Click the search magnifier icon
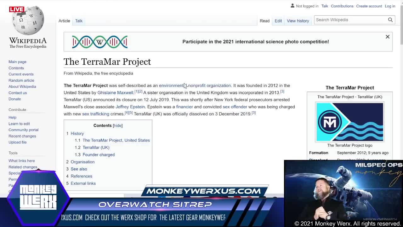403x227 pixels. point(390,20)
